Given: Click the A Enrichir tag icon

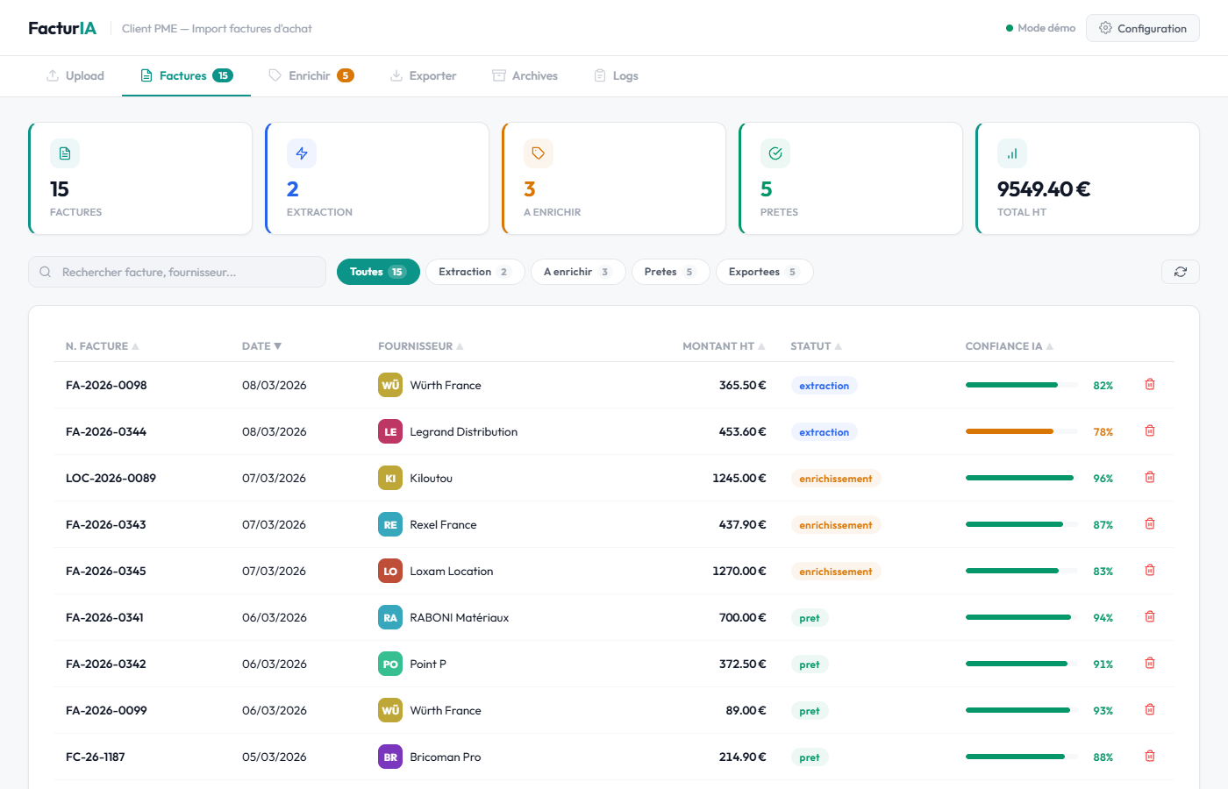Looking at the screenshot, I should coord(539,153).
